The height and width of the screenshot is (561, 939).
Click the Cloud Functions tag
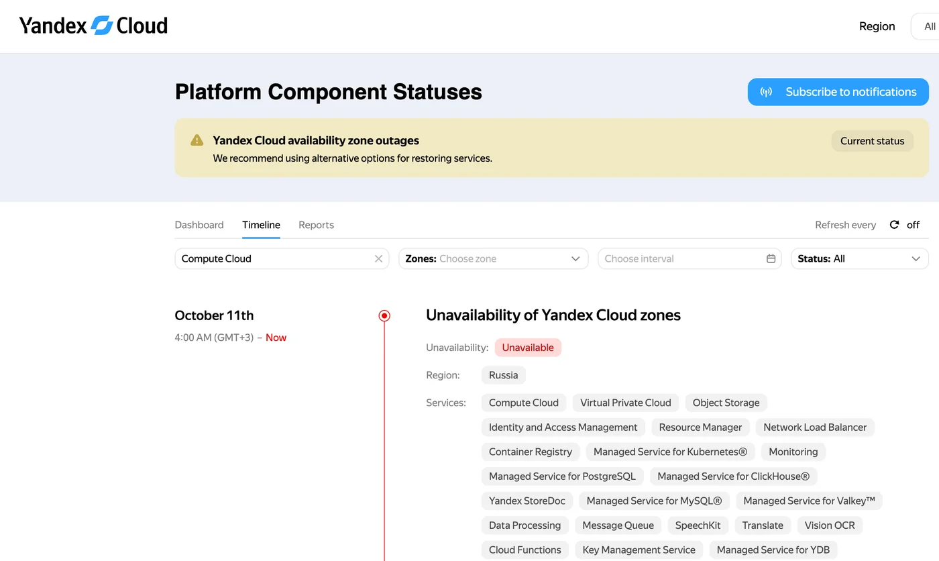pyautogui.click(x=525, y=550)
